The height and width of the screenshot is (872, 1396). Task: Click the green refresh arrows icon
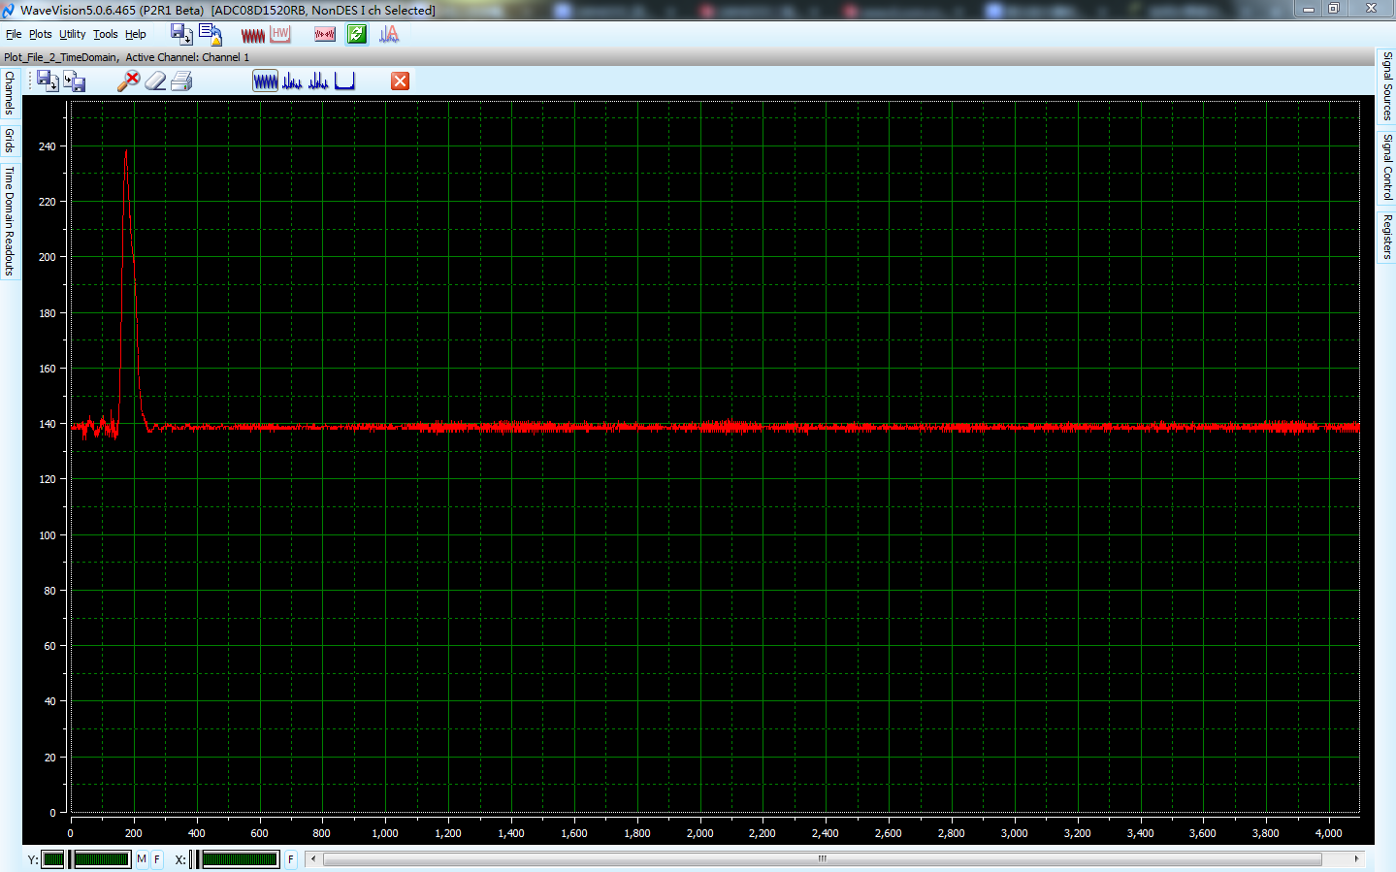pos(357,34)
